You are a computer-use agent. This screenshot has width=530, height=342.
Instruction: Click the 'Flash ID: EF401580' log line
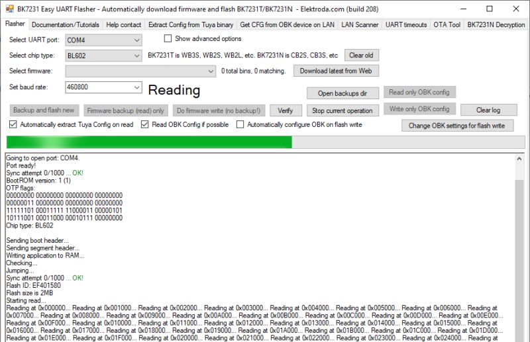click(x=34, y=285)
